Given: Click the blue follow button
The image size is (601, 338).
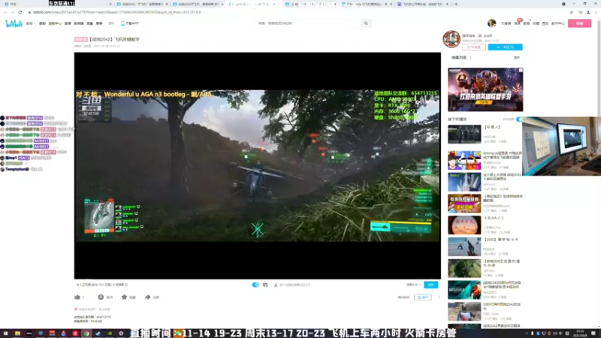Looking at the screenshot, I should [505, 47].
